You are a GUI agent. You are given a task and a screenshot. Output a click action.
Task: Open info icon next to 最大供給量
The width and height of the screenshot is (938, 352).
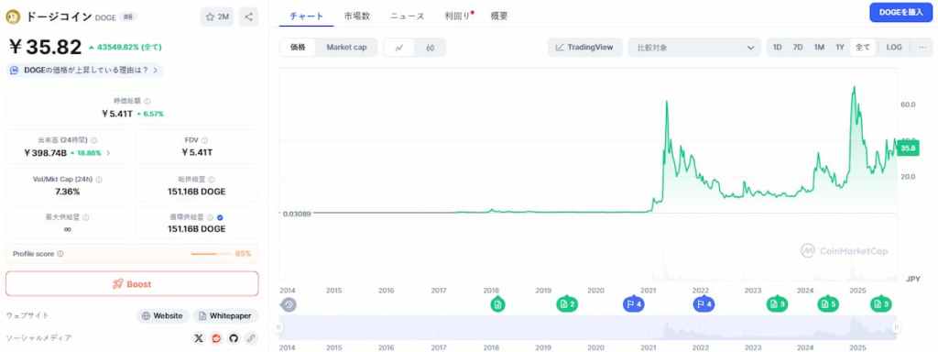[85, 217]
